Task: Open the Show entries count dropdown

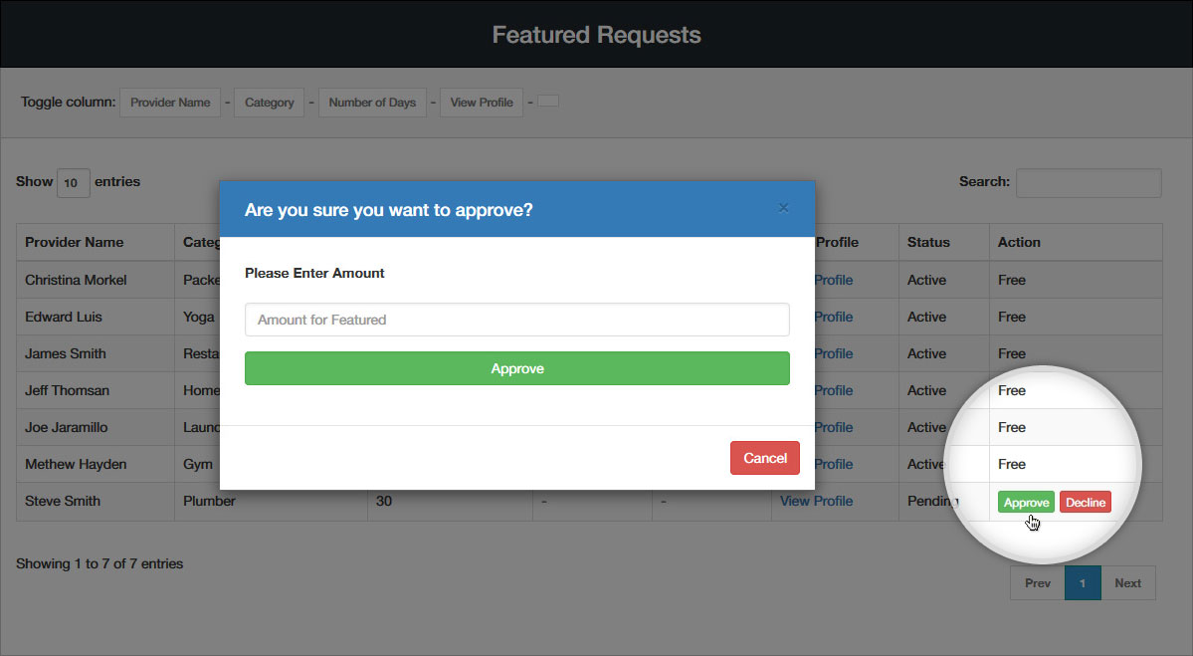Action: pos(73,183)
